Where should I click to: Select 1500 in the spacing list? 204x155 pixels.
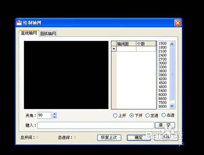click(163, 44)
